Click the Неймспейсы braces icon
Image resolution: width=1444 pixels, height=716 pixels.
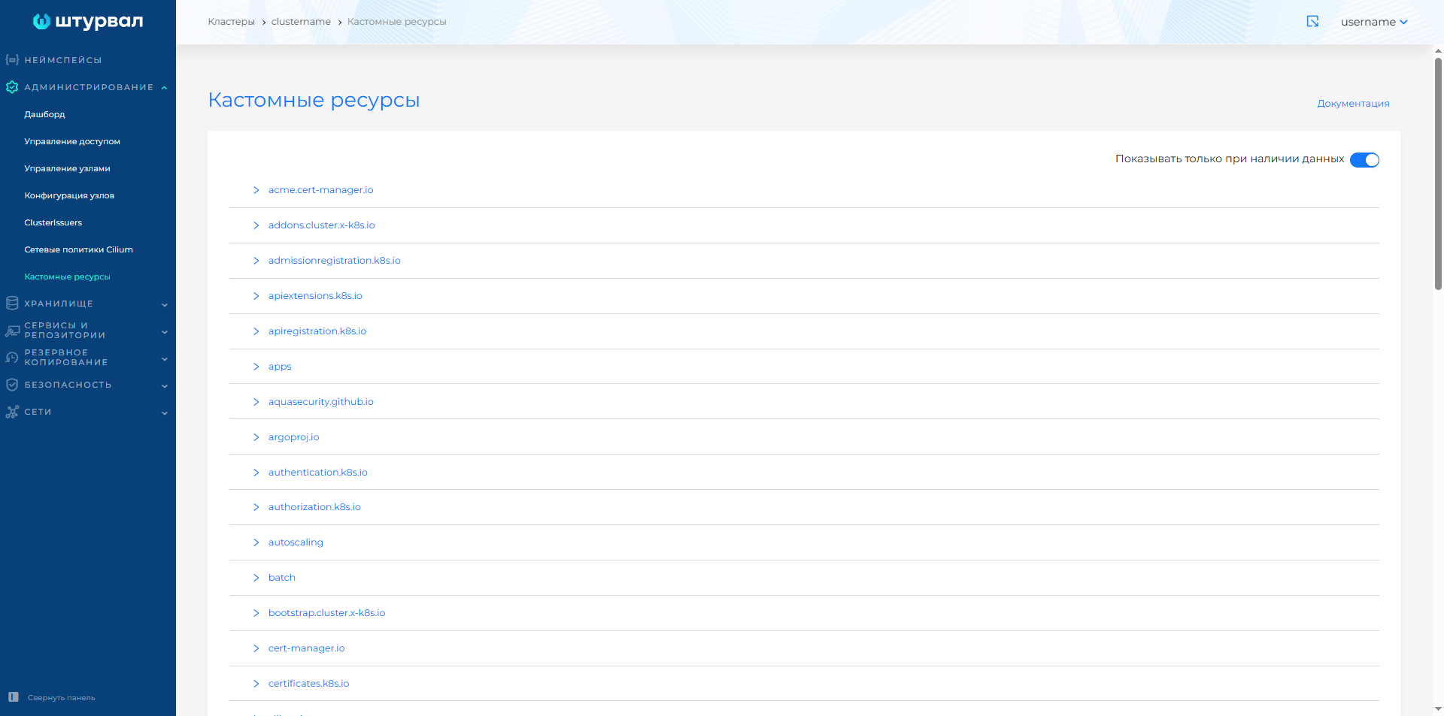pos(12,60)
